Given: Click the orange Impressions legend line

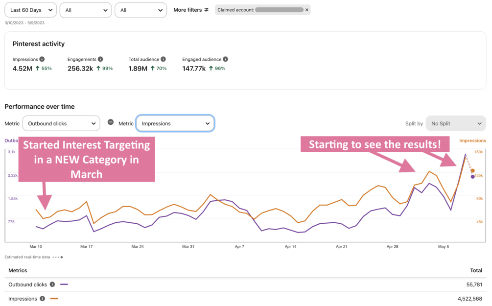Looking at the screenshot, I should 54,299.
